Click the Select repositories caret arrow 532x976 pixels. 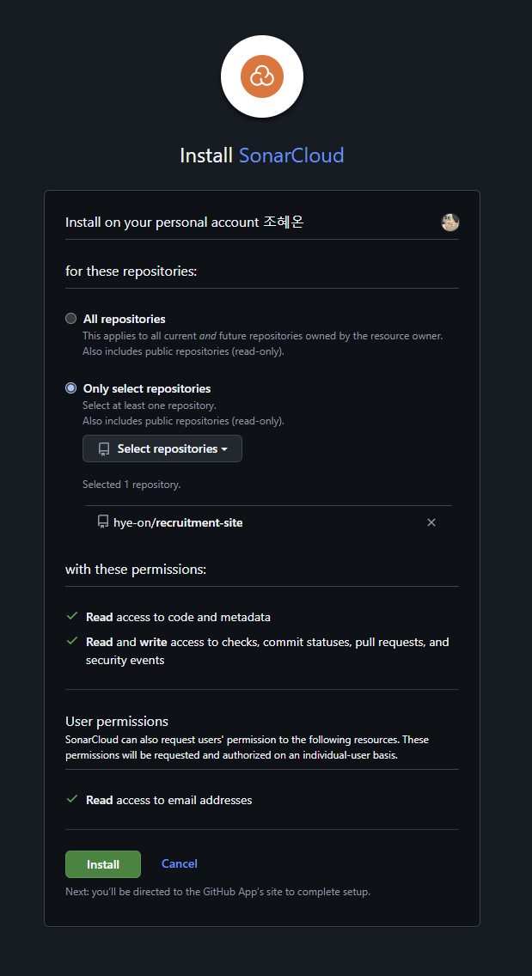pyautogui.click(x=224, y=449)
